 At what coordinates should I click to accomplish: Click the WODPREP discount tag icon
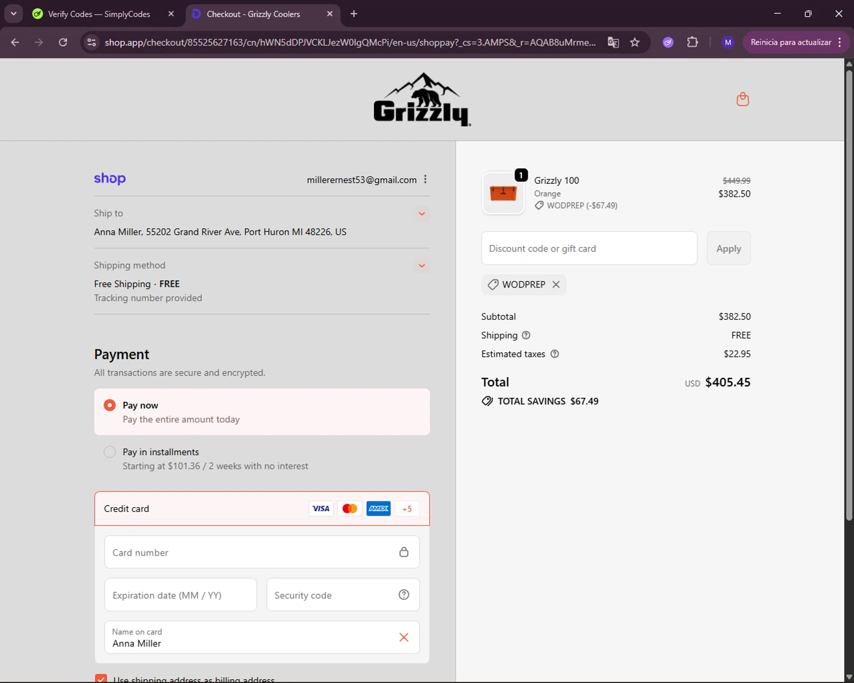pyautogui.click(x=493, y=285)
